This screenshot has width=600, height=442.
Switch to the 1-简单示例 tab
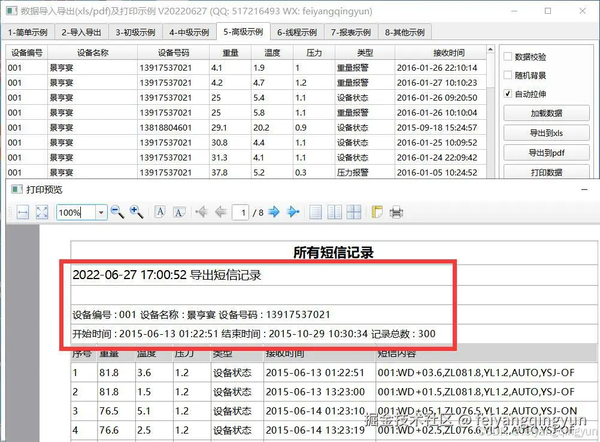[28, 32]
